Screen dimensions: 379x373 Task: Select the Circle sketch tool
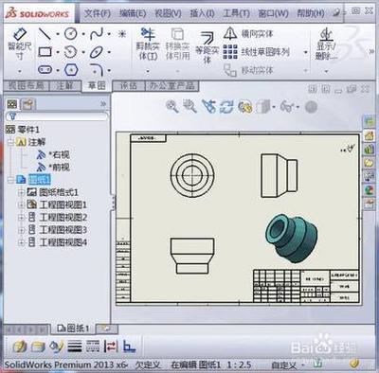[x=71, y=33]
